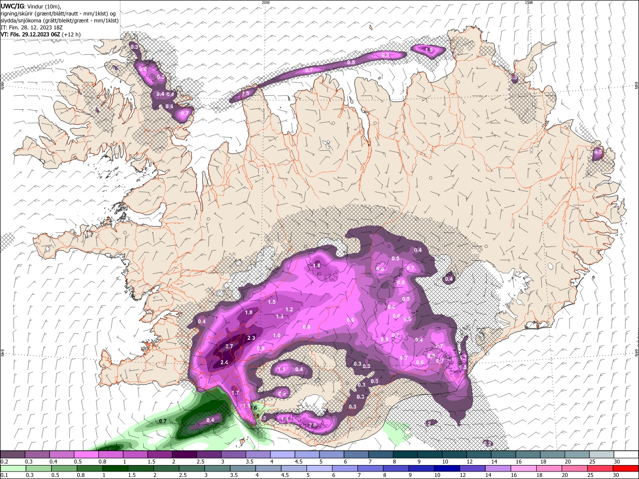Pick the snow swatch between 0.3 and 0.4

pyautogui.click(x=37, y=455)
